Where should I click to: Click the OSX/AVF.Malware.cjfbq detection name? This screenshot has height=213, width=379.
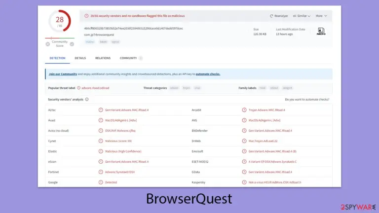pyautogui.click(x=120, y=131)
